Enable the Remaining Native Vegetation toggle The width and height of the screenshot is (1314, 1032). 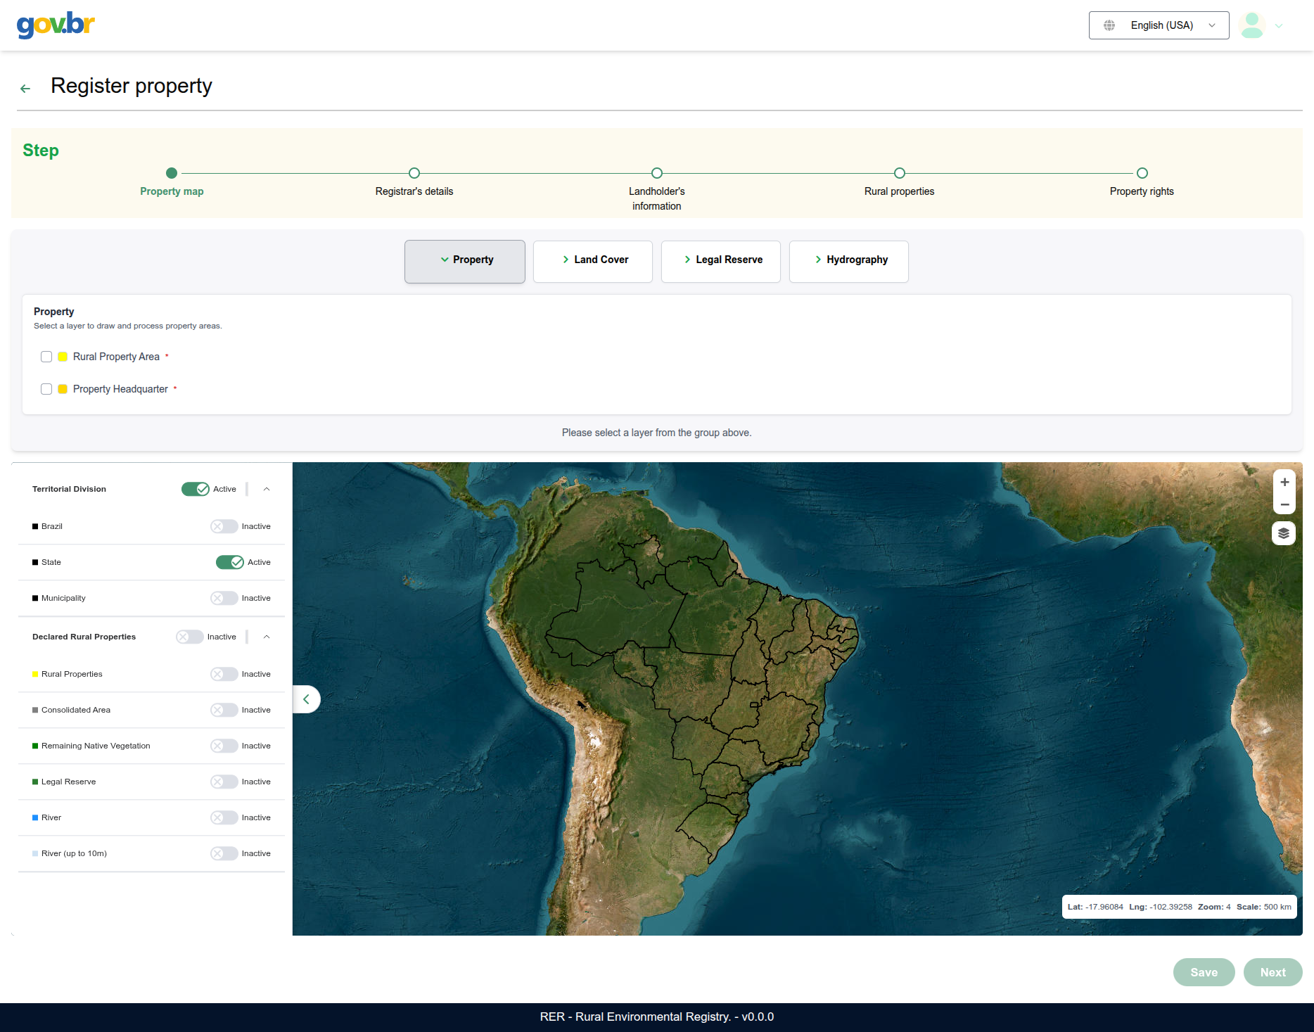click(224, 746)
